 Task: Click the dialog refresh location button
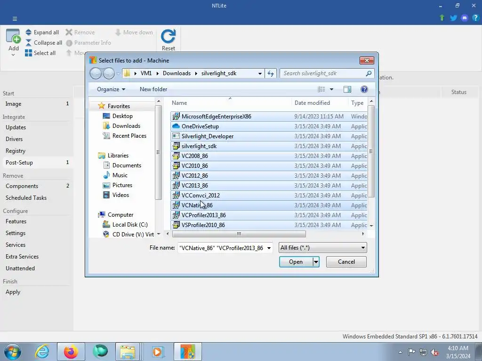[x=271, y=73]
